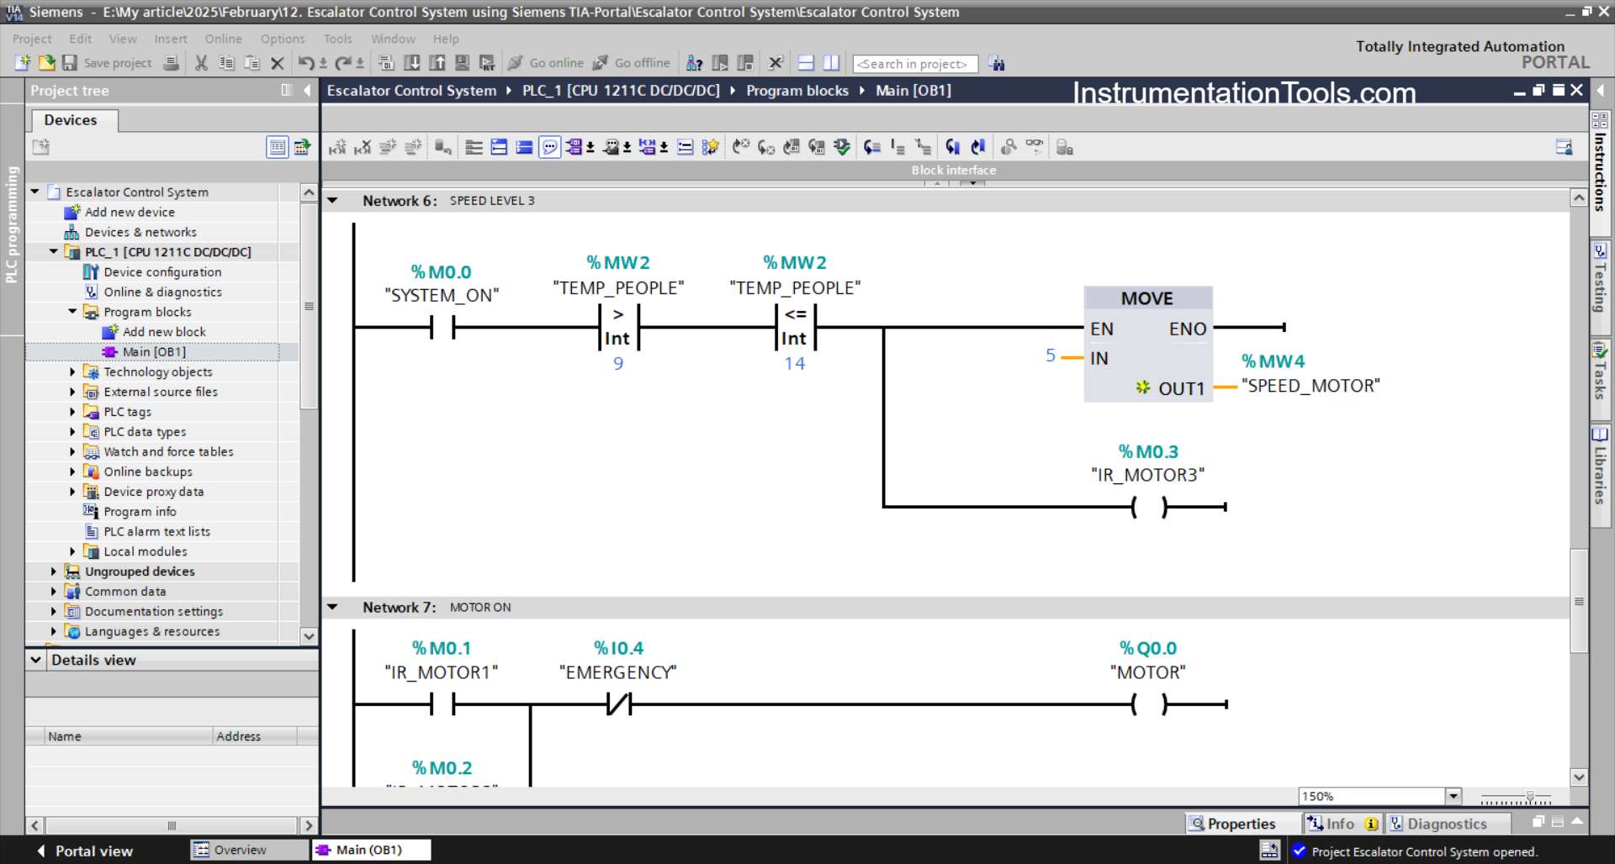Expand the Ungrouped devices tree node

point(54,572)
